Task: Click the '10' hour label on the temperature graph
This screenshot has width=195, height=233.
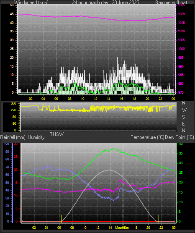Action: 85,228
